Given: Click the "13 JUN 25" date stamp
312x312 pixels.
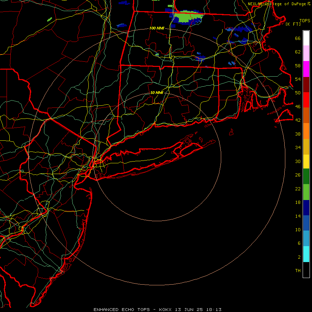Looking at the screenshot, I should [189, 310].
